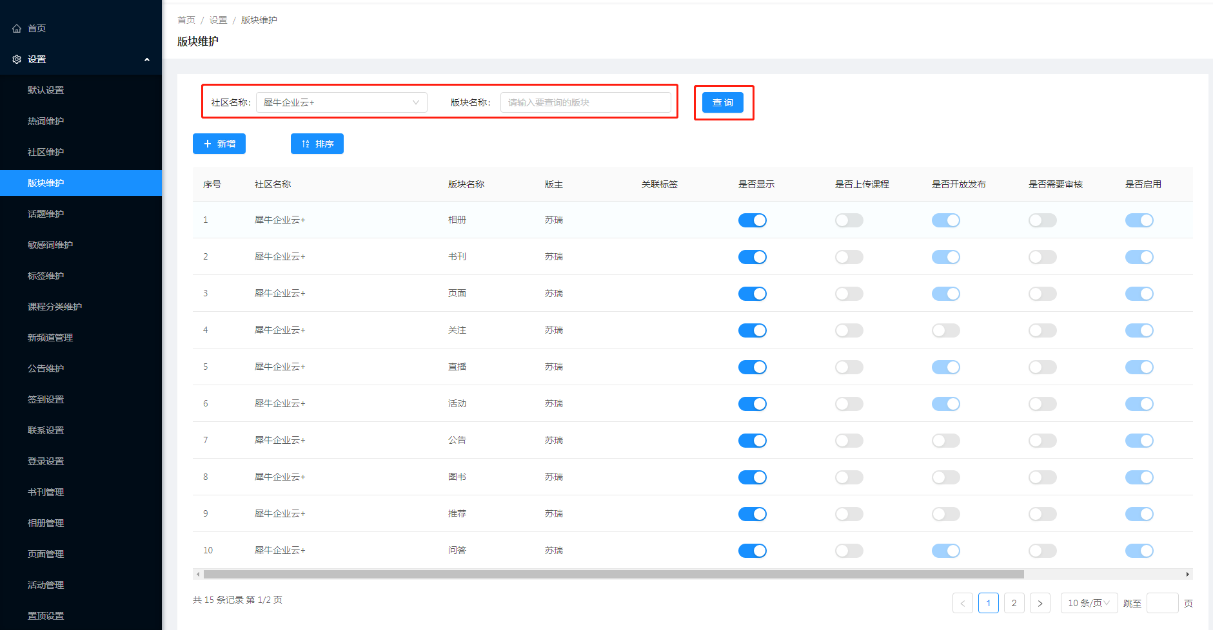
Task: Select 版块维护 in the sidebar
Action: pyautogui.click(x=81, y=183)
